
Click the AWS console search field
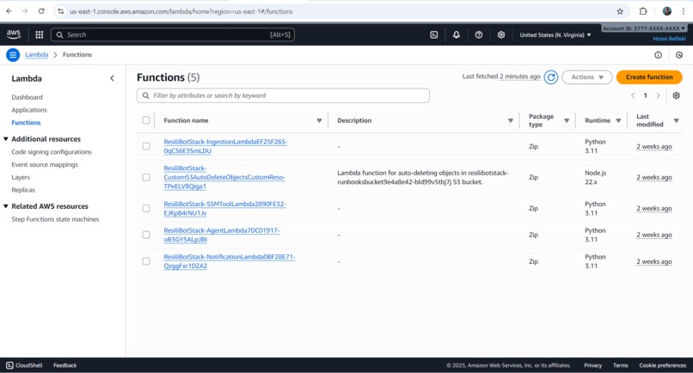pos(172,34)
